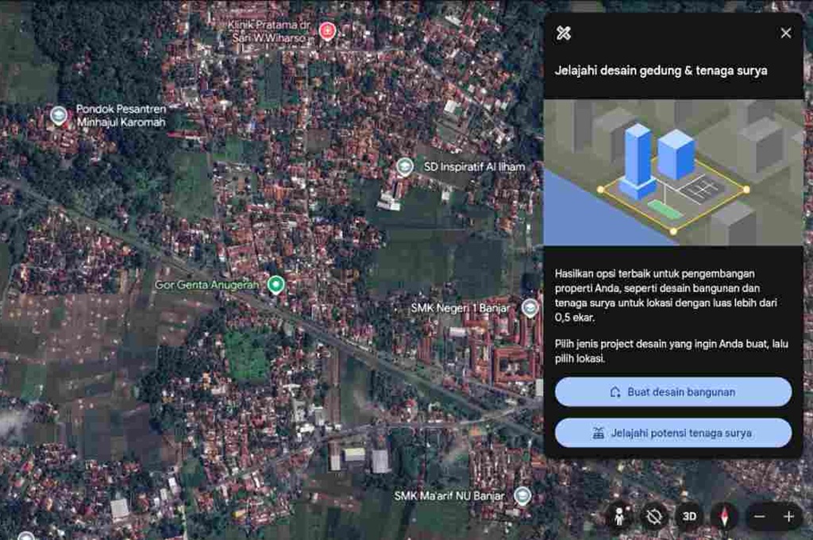Click the Hasilkan opsi terbaik description paragraph

pyautogui.click(x=666, y=295)
